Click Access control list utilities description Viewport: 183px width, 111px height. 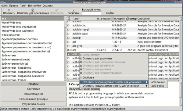click(153, 50)
